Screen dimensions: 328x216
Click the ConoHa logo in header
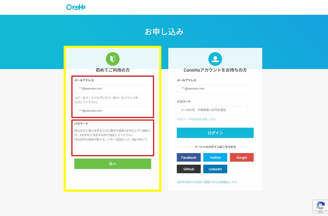[76, 7]
